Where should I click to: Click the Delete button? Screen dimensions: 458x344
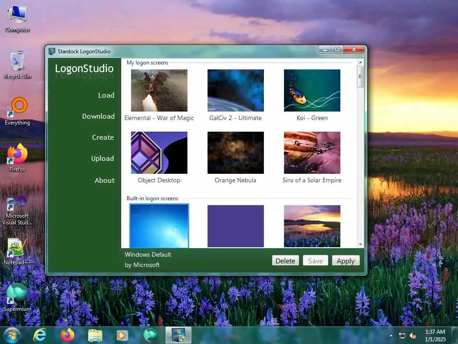point(285,261)
